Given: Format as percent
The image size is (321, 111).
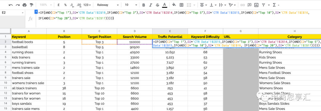Looking at the screenshot, I should coord(65,5).
